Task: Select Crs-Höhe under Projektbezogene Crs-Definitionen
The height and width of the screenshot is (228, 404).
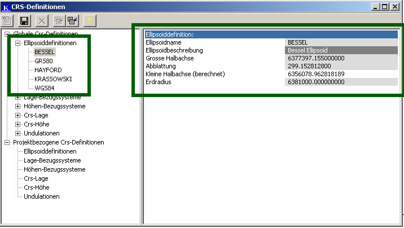Action: [36, 187]
